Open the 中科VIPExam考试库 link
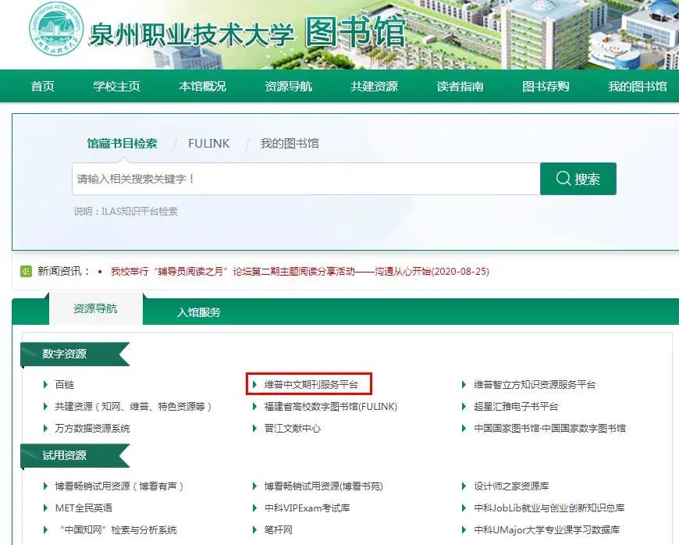The height and width of the screenshot is (545, 679). tap(307, 508)
